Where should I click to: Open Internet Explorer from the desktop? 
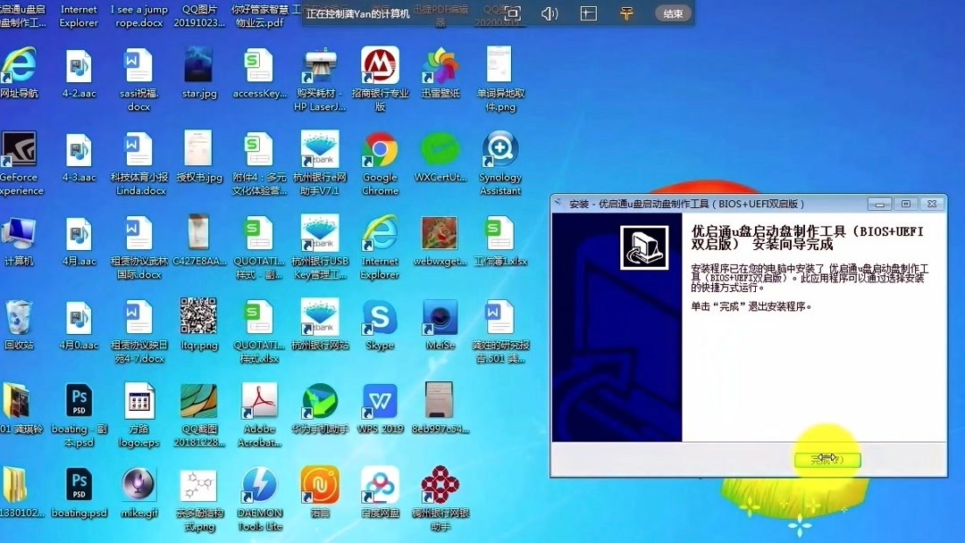[380, 237]
